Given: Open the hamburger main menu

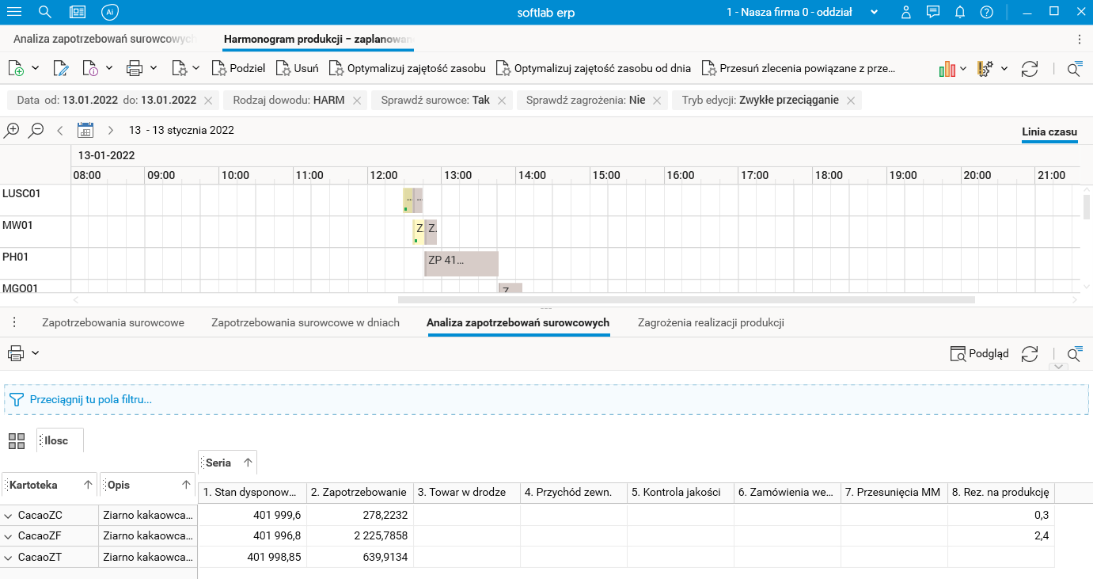Looking at the screenshot, I should [x=13, y=12].
